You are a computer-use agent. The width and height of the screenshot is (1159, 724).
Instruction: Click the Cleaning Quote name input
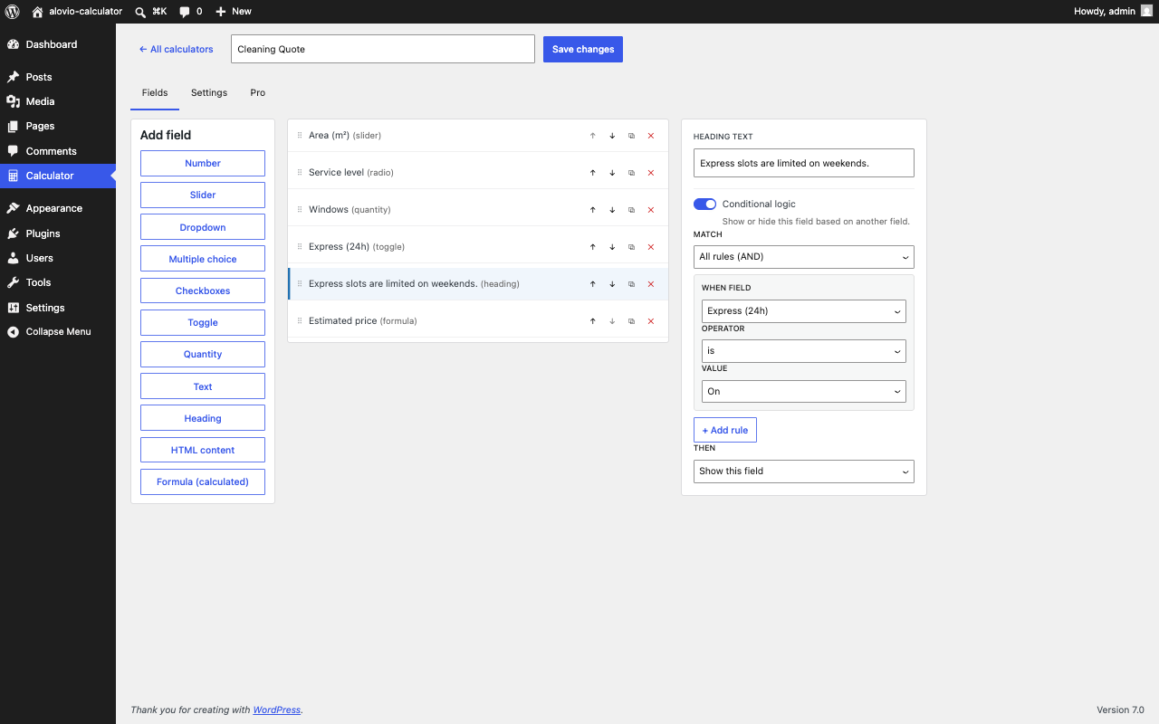tap(383, 49)
